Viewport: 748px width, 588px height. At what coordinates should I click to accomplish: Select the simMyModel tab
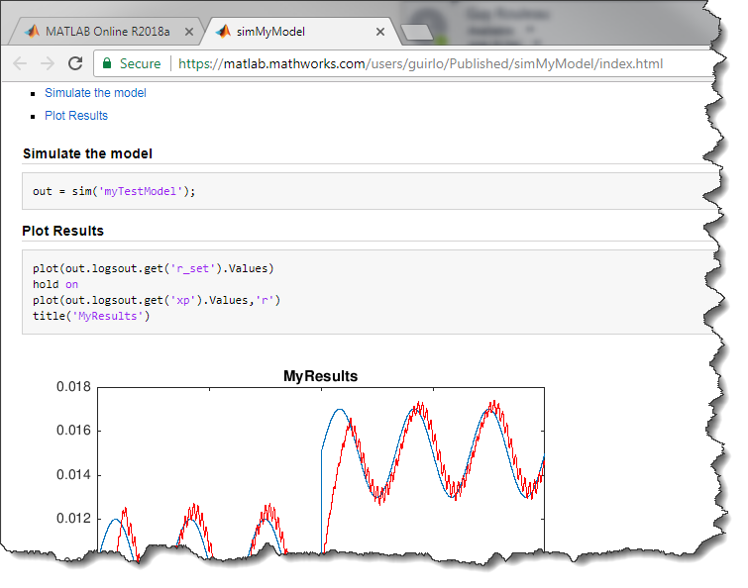tap(287, 32)
